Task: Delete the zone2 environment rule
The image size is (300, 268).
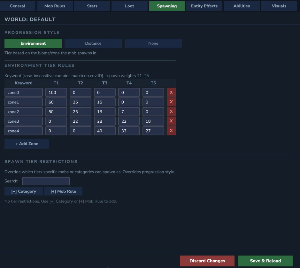Action: 171,111
